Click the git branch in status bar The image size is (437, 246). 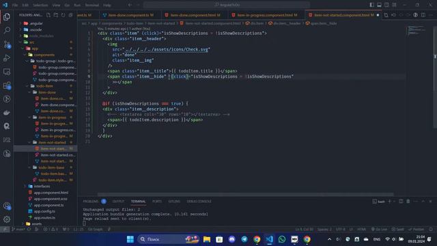(x=18, y=230)
